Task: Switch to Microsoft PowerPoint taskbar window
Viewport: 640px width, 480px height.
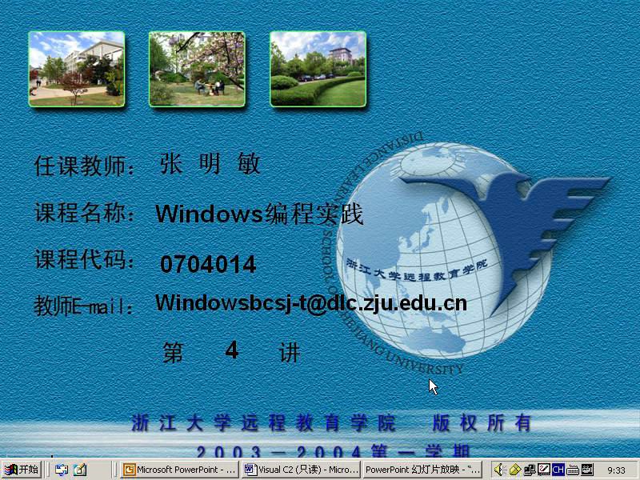Action: point(179,470)
